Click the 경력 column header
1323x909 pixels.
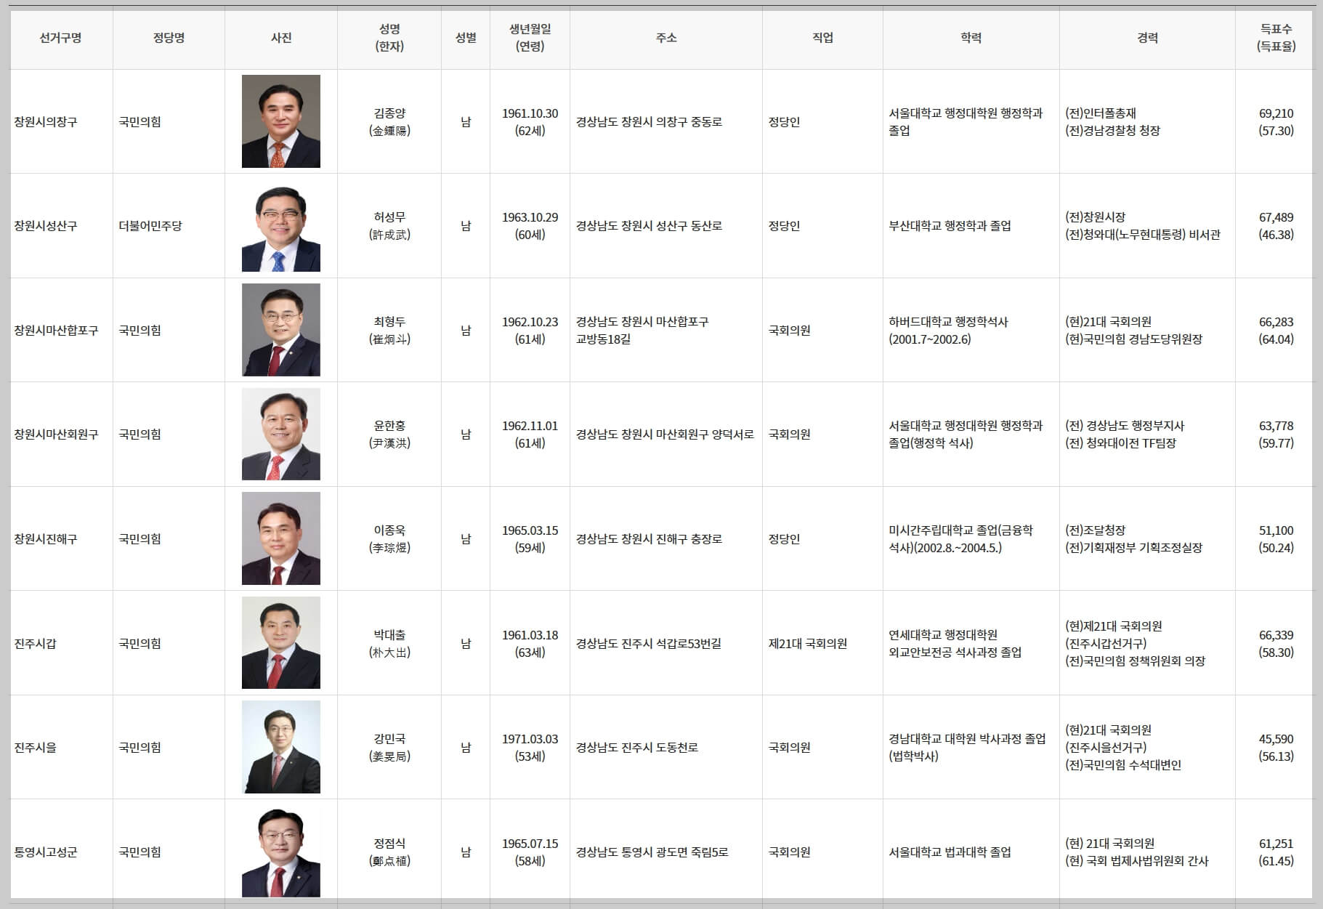point(1147,38)
